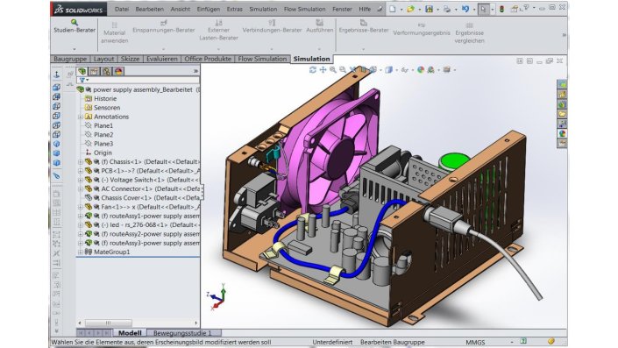The image size is (618, 348).
Task: Switch to the Evaluieren ribbon tab
Action: coord(162,59)
